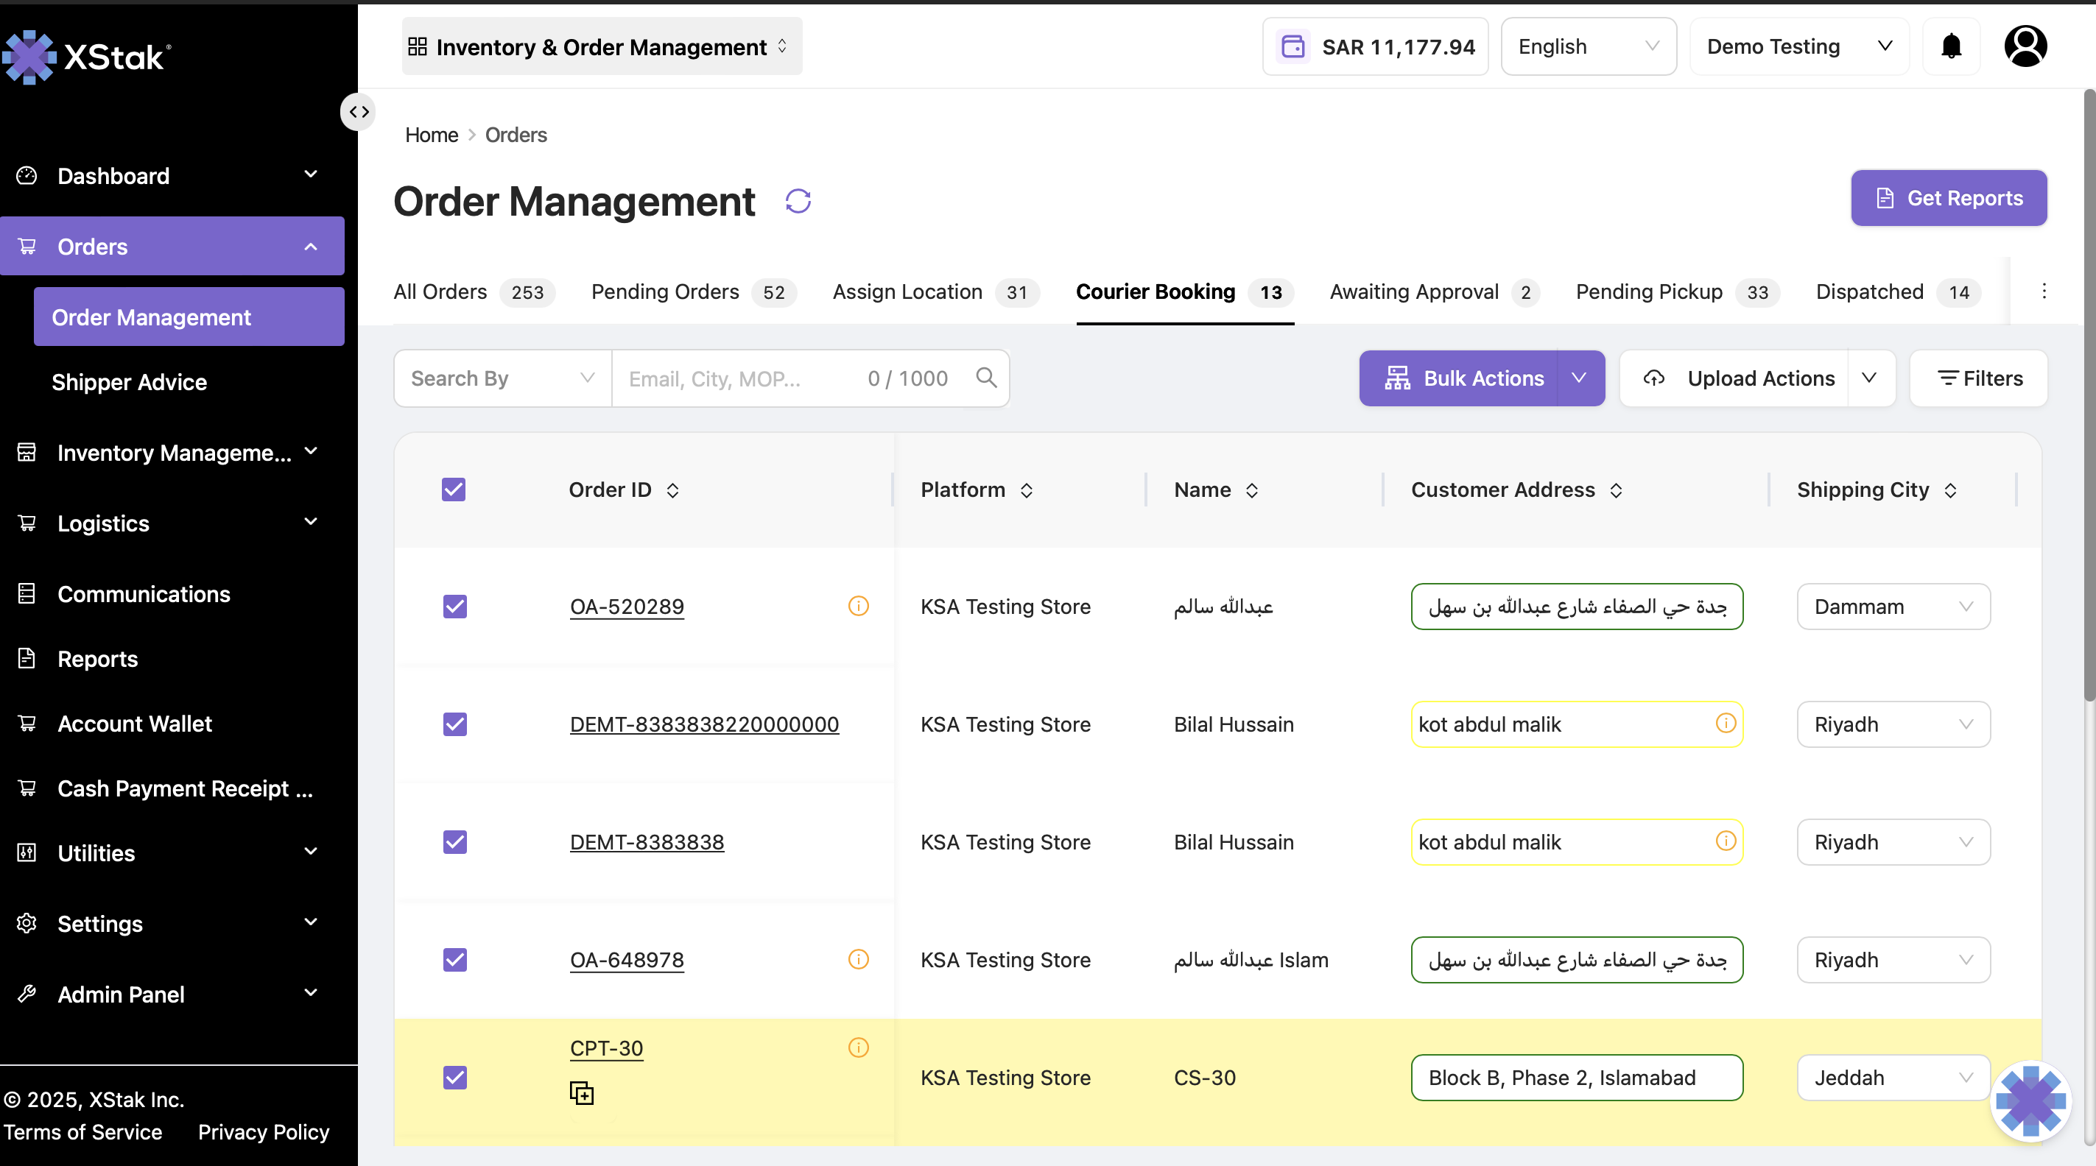
Task: Switch to the Assign Location tab
Action: coord(935,292)
